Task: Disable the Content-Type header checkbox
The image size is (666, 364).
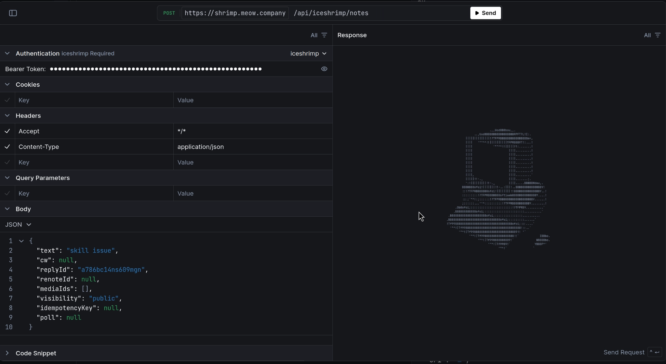Action: click(7, 147)
